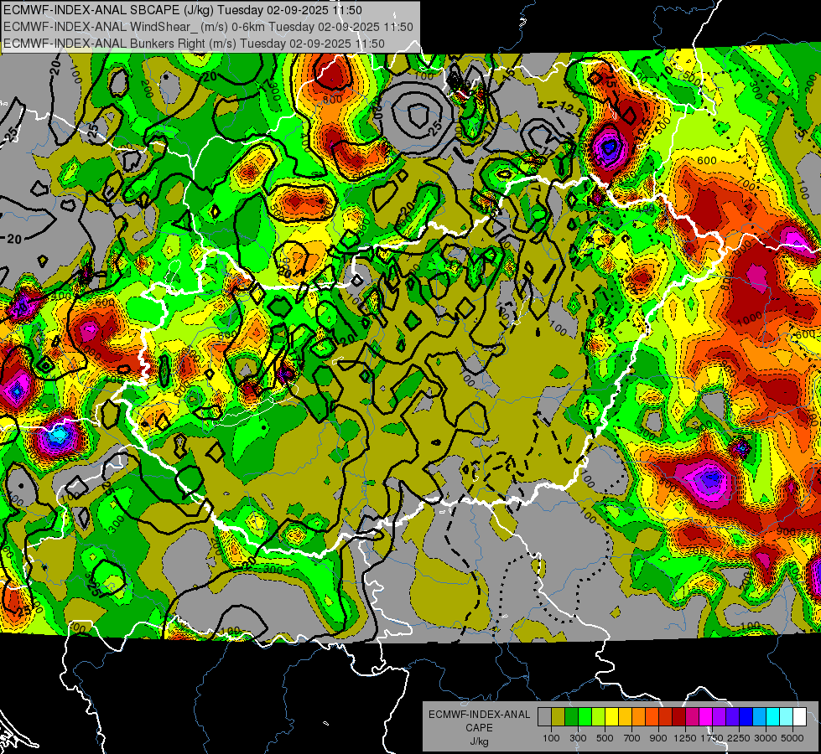Select the amber legend swatch
The width and height of the screenshot is (821, 754).
click(x=625, y=717)
